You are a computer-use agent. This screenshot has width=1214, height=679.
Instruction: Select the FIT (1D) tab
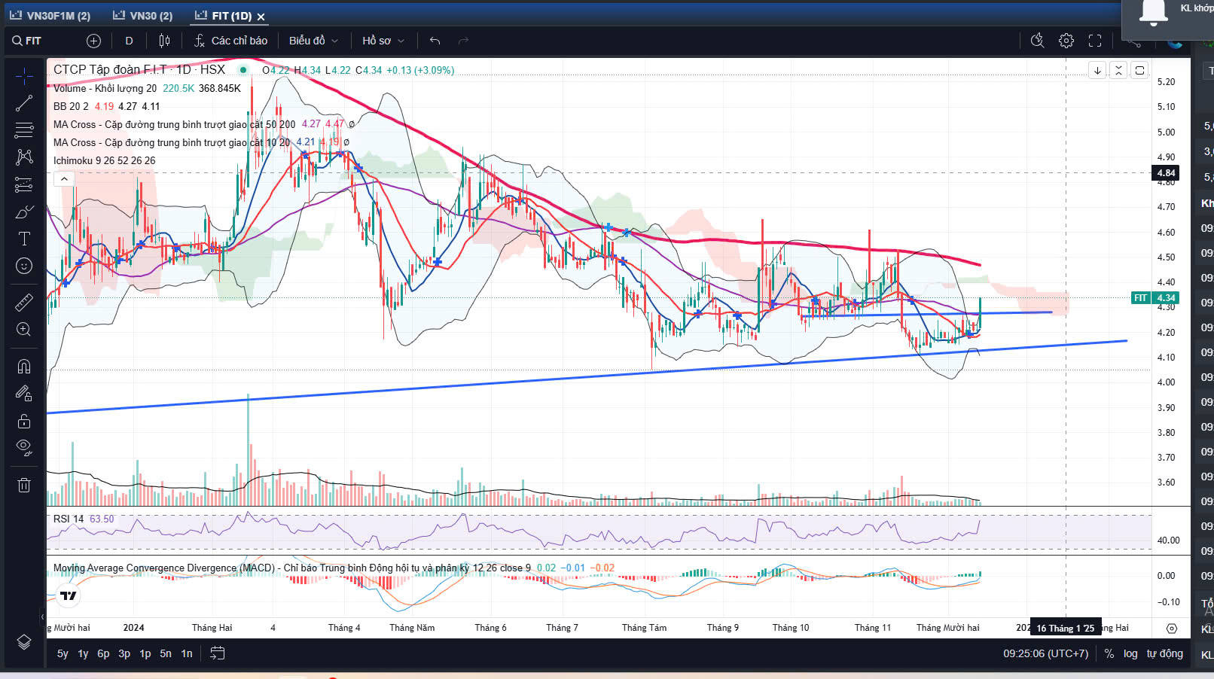click(223, 16)
